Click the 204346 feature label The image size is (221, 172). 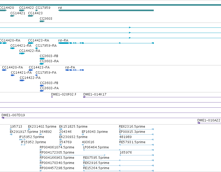[x=65, y=132]
